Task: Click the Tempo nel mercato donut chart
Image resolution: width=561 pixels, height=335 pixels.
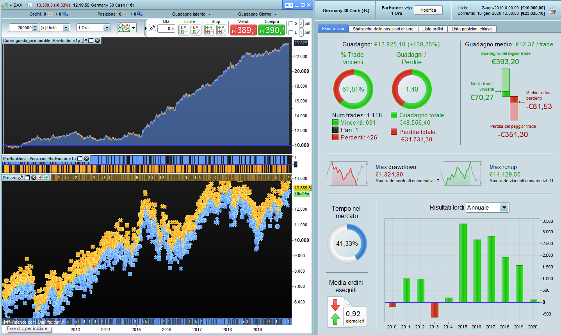Action: [347, 243]
